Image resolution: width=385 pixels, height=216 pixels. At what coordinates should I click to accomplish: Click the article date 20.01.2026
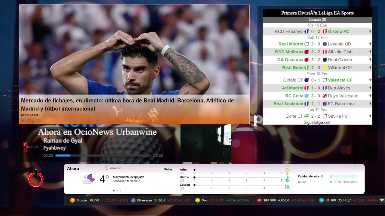click(x=31, y=120)
